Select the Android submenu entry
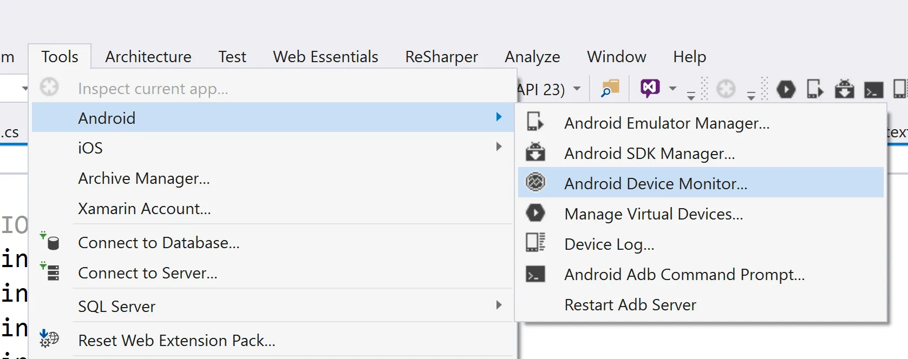 pyautogui.click(x=272, y=117)
